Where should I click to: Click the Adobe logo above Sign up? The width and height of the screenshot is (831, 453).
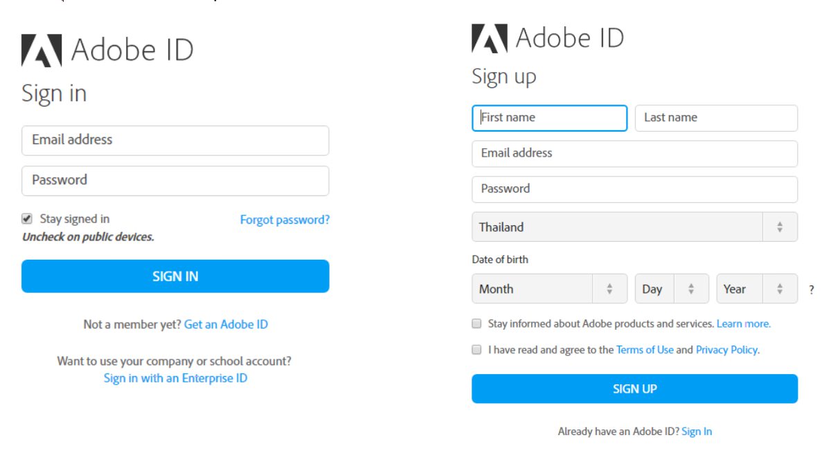tap(490, 39)
